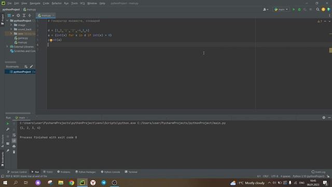Toggle soft-wrap in the Run console

click(x=14, y=135)
